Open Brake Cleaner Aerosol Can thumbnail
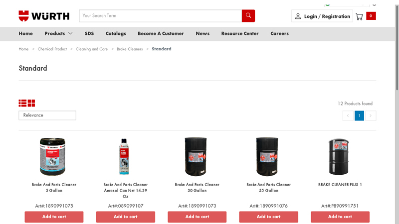Viewport: 399px width, 224px height. (x=125, y=157)
